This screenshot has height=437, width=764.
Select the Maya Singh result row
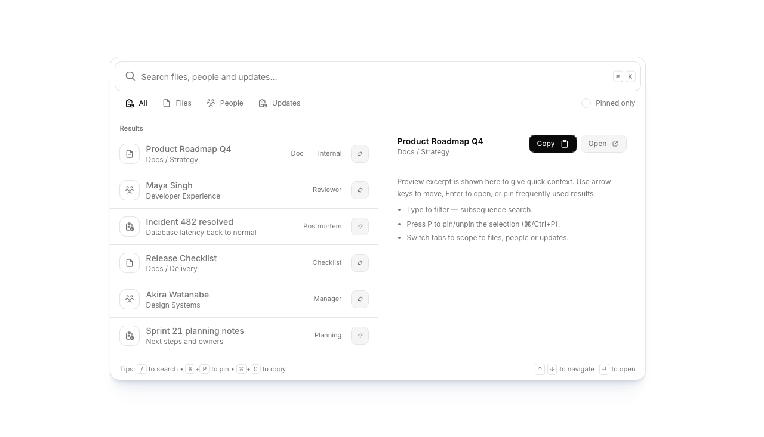(x=227, y=190)
